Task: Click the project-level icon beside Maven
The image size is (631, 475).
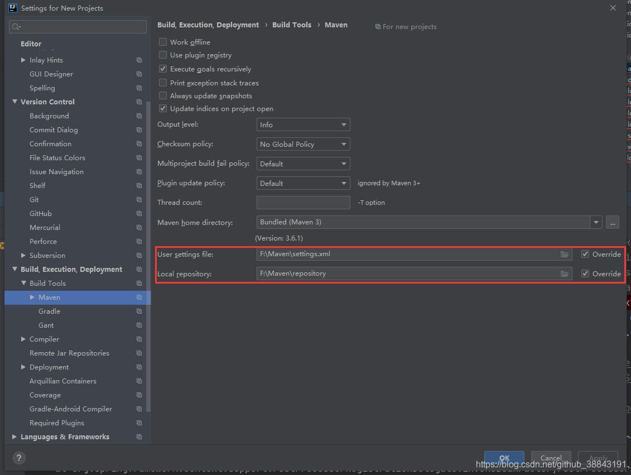Action: (x=139, y=297)
